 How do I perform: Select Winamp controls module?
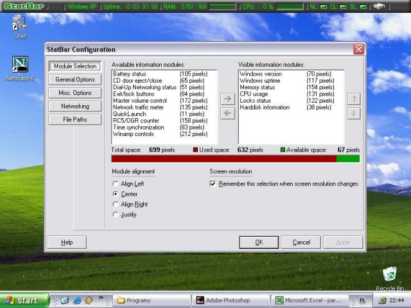coord(164,134)
